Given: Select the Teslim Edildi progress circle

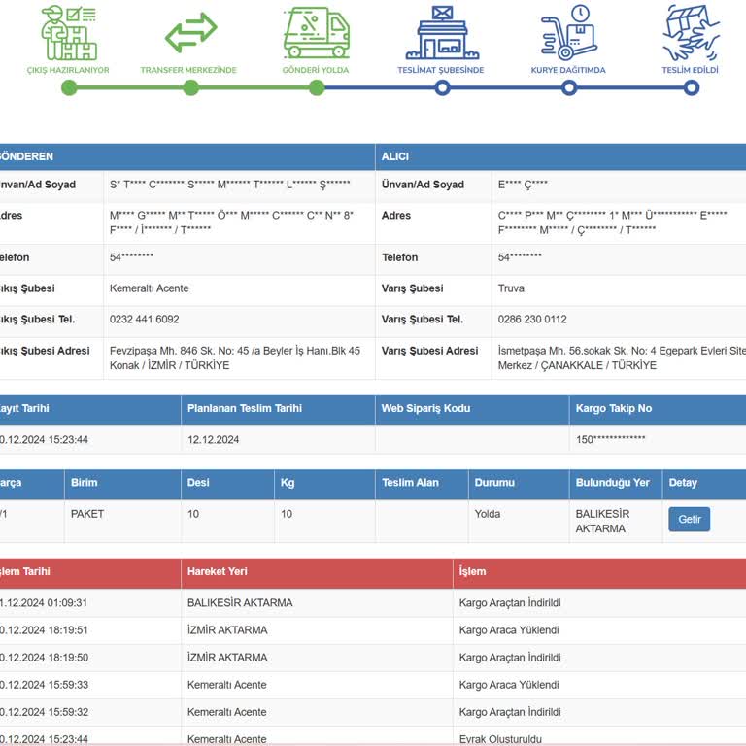Looking at the screenshot, I should click(x=691, y=88).
